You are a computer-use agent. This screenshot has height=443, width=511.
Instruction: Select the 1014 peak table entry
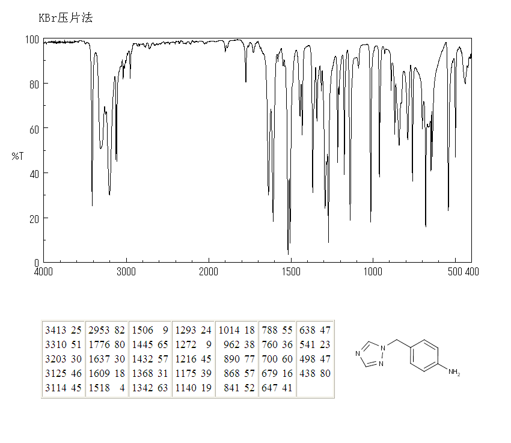(x=236, y=330)
